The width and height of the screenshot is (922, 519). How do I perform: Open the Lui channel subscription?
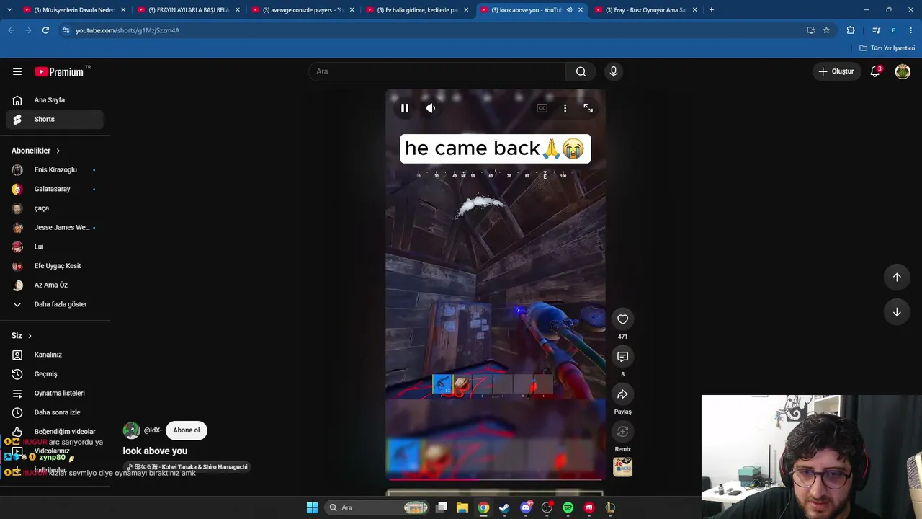point(55,247)
